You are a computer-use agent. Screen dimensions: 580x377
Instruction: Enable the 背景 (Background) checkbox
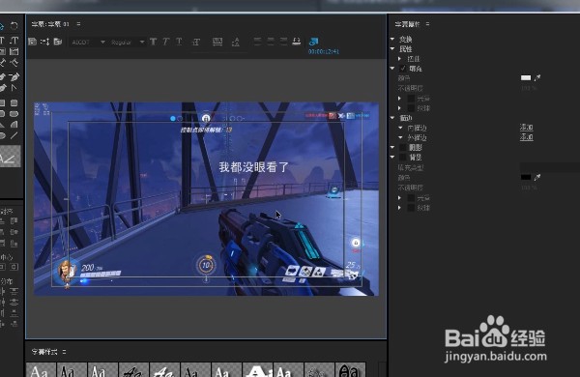coord(403,158)
